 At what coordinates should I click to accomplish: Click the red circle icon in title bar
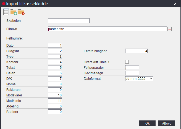point(4,4)
